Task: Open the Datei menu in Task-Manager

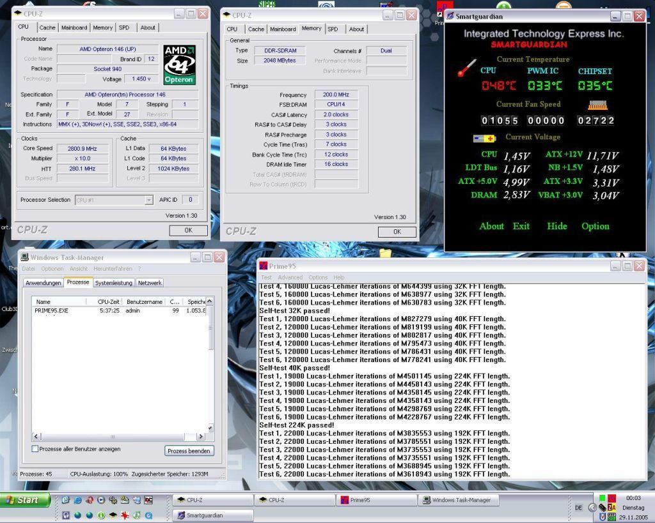Action: coord(28,269)
